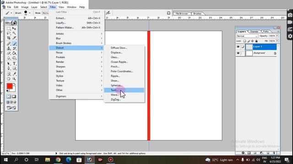Choose Twirl from Distort submenu
The width and height of the screenshot is (293, 164).
coord(124,90)
